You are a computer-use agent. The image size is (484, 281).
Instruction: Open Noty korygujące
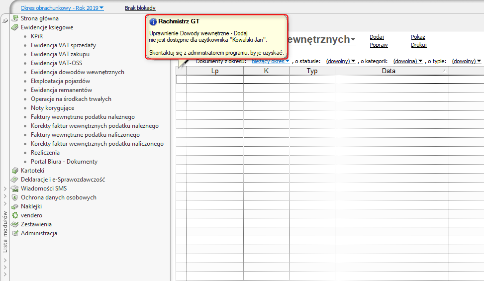52,107
